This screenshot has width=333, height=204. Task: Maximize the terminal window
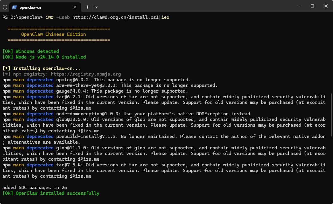[x=312, y=6]
